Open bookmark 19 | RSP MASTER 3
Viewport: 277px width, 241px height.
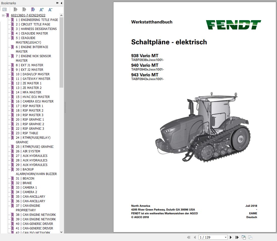click(x=29, y=115)
